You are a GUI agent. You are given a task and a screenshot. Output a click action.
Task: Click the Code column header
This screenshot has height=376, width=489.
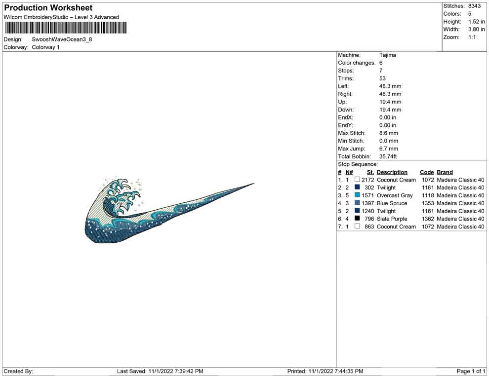click(427, 172)
